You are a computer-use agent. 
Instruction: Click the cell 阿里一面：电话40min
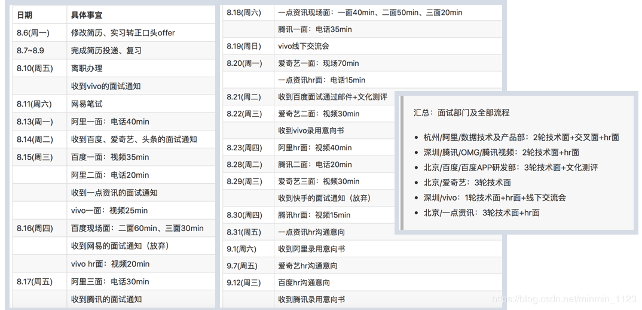[x=141, y=121]
